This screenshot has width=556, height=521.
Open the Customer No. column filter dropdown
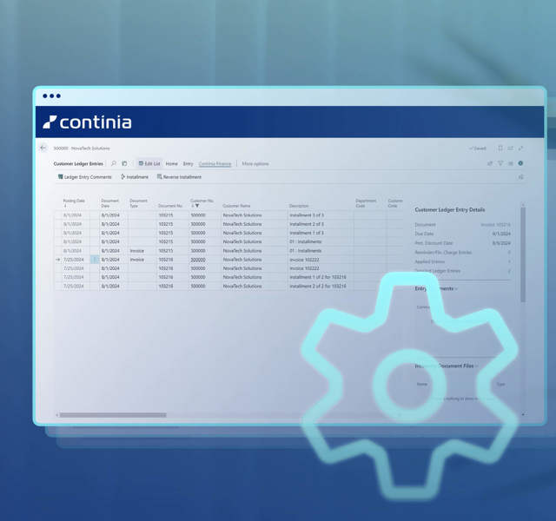[197, 206]
